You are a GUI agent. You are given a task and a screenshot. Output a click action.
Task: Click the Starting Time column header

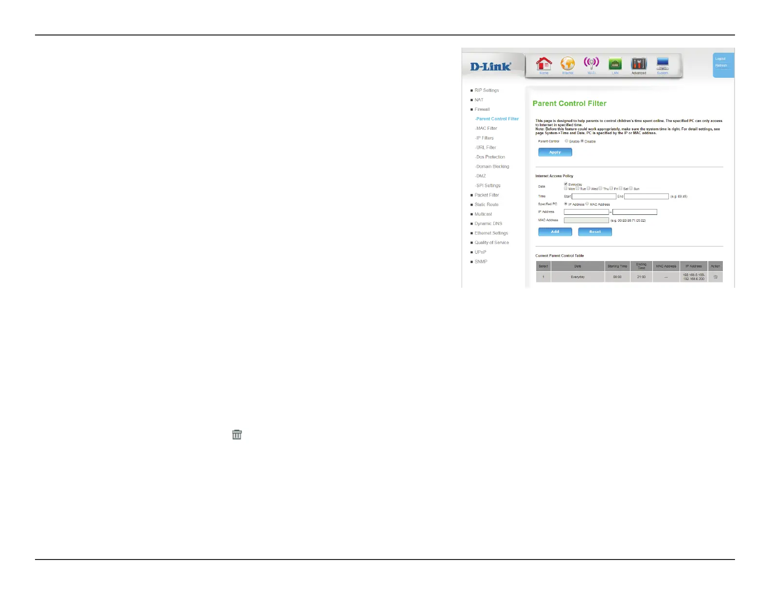tap(617, 266)
